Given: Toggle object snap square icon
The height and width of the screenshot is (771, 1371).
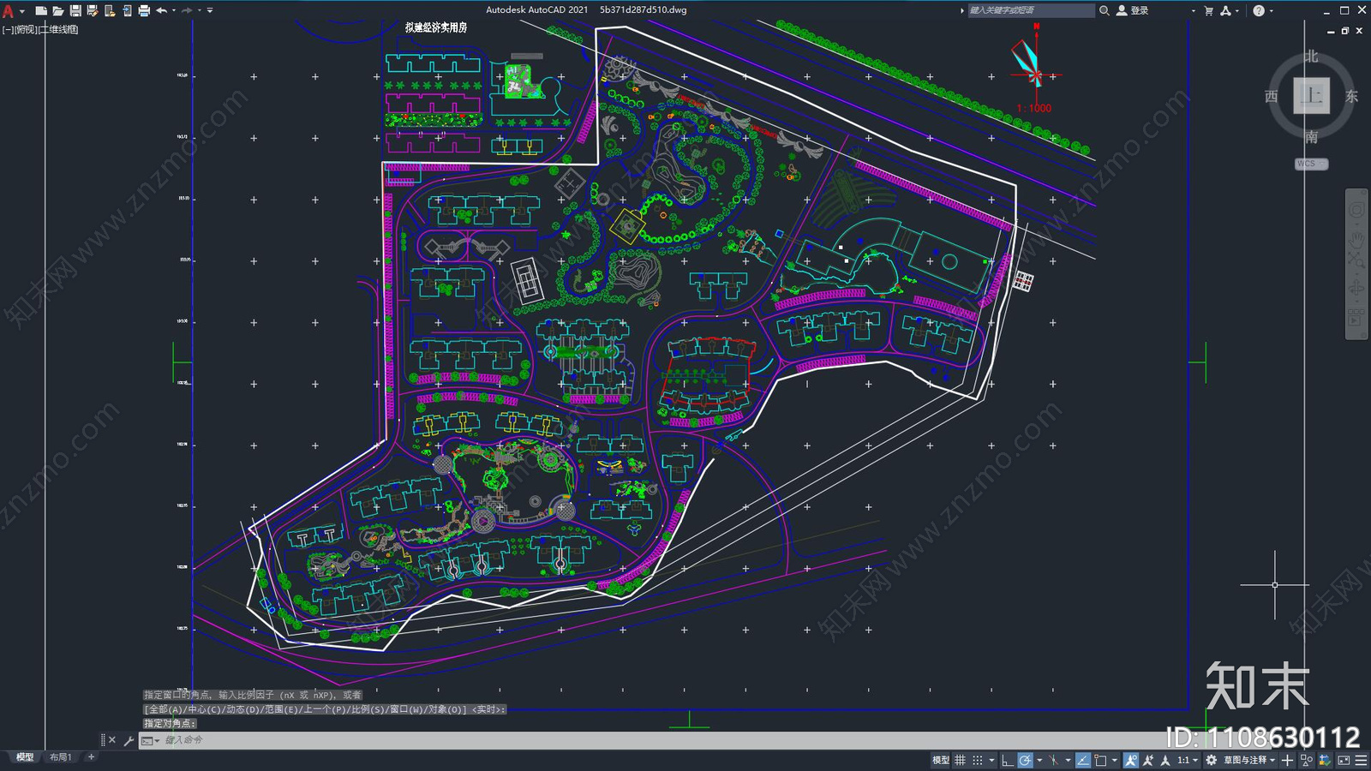Looking at the screenshot, I should pos(1100,760).
